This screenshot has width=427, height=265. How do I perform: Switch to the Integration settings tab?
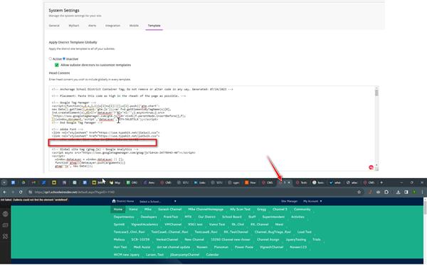coord(112,26)
